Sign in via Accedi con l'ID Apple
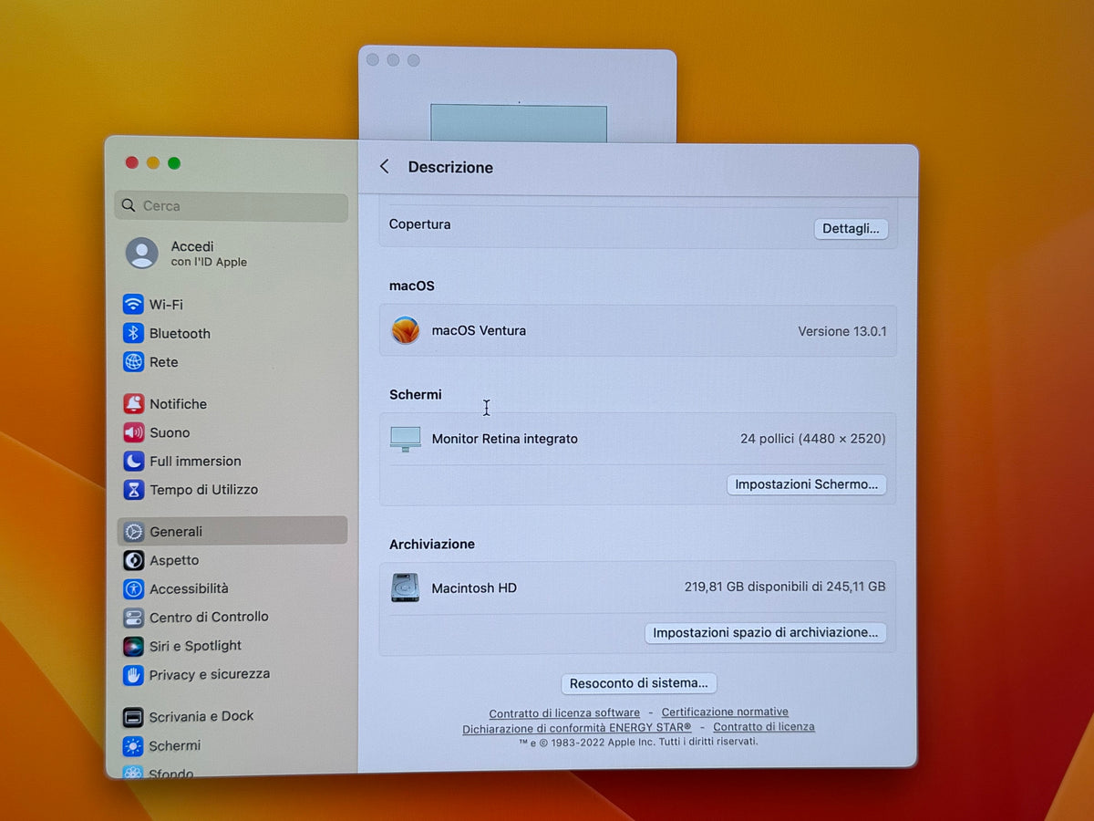This screenshot has width=1094, height=821. (x=186, y=253)
